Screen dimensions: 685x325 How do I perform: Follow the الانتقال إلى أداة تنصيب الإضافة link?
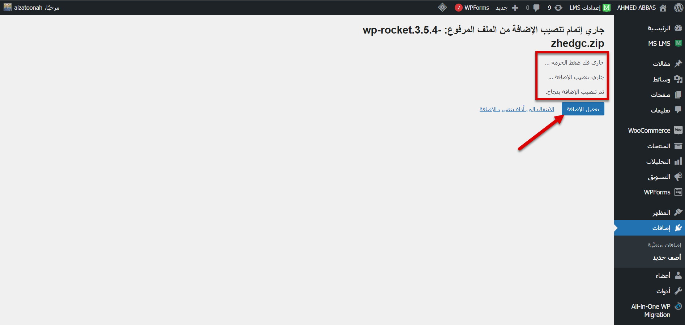point(517,109)
